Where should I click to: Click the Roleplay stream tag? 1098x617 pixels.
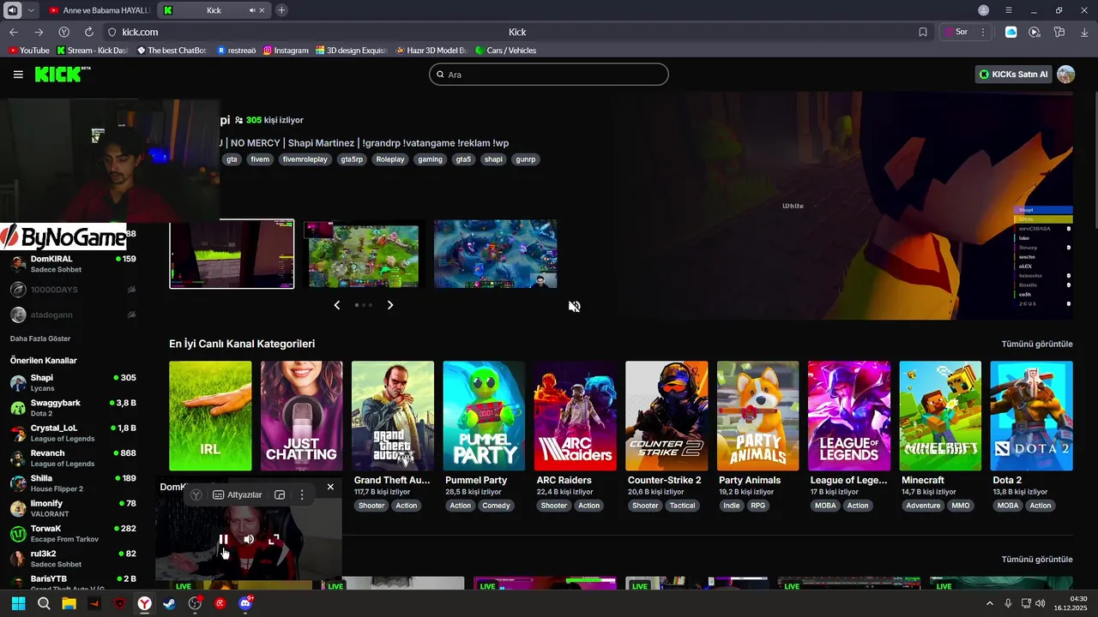[390, 159]
